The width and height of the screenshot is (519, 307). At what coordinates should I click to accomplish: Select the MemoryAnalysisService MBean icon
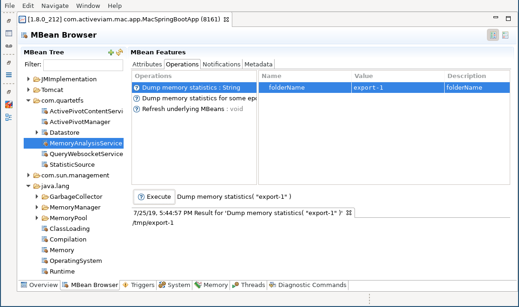click(x=45, y=143)
